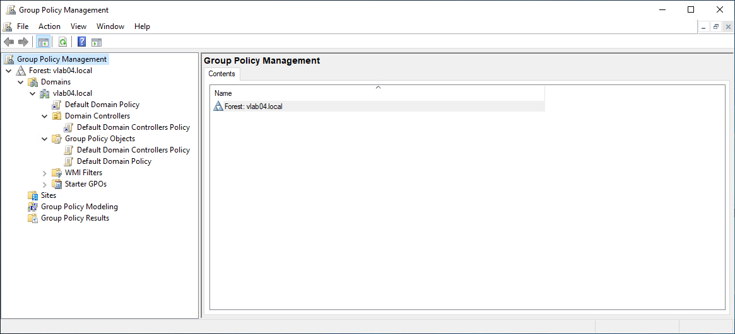Open the View menu
Viewport: 735px width, 334px height.
78,26
